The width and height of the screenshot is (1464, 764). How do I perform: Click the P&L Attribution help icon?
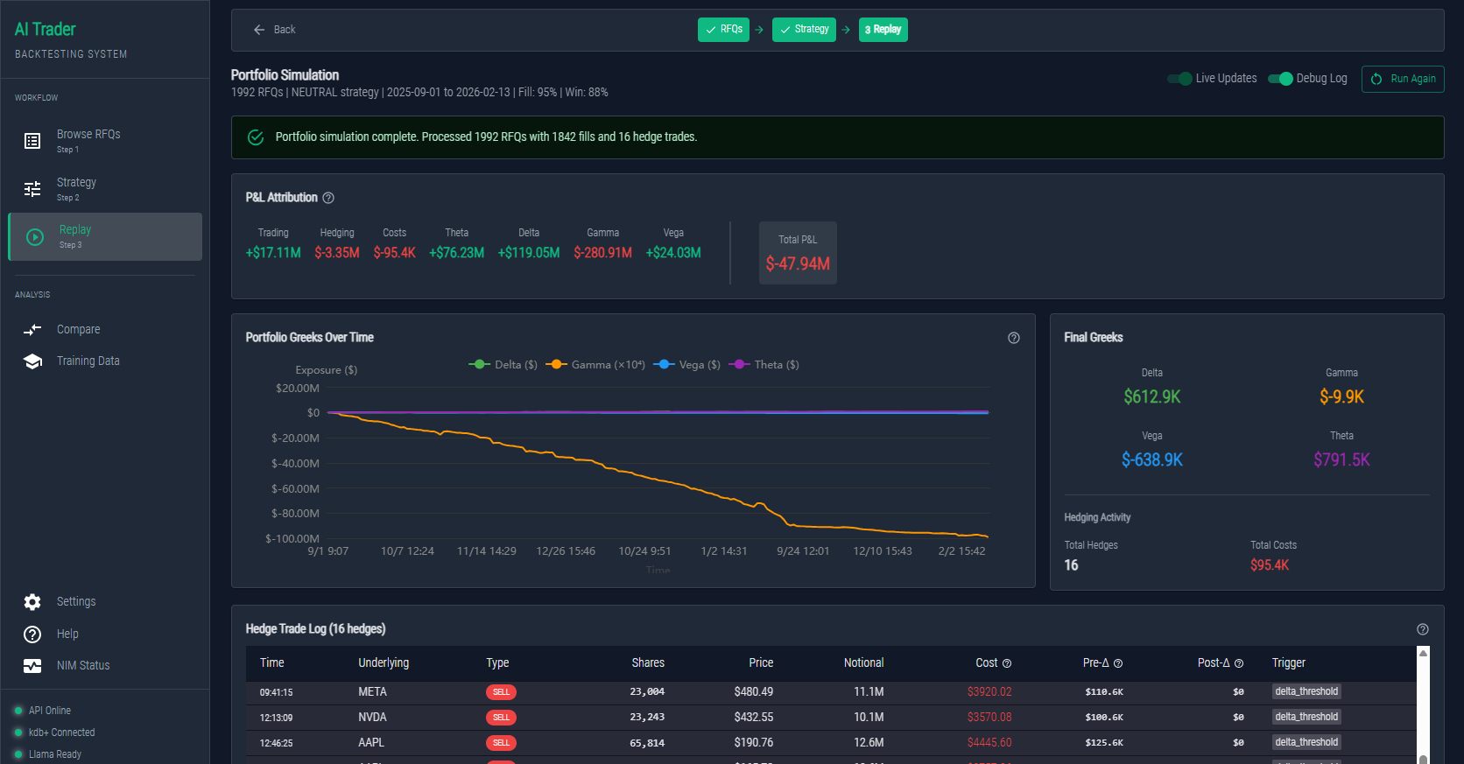click(328, 198)
